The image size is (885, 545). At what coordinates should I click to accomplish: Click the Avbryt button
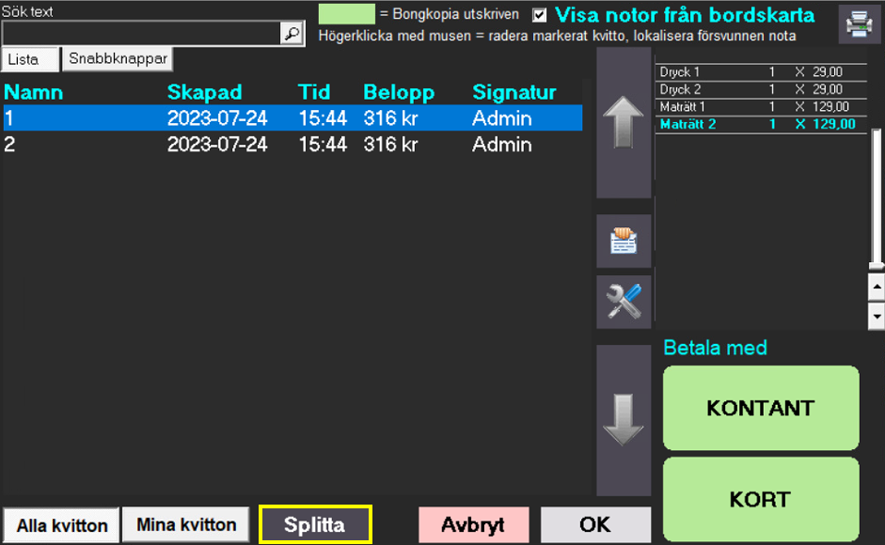click(473, 525)
